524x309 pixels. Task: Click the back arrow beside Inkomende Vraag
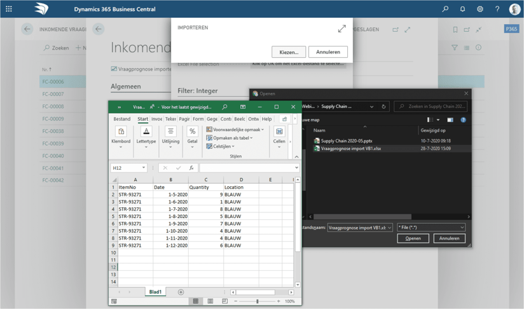tap(27, 29)
